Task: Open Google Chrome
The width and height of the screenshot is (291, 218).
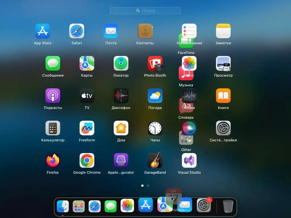Action: 87,160
